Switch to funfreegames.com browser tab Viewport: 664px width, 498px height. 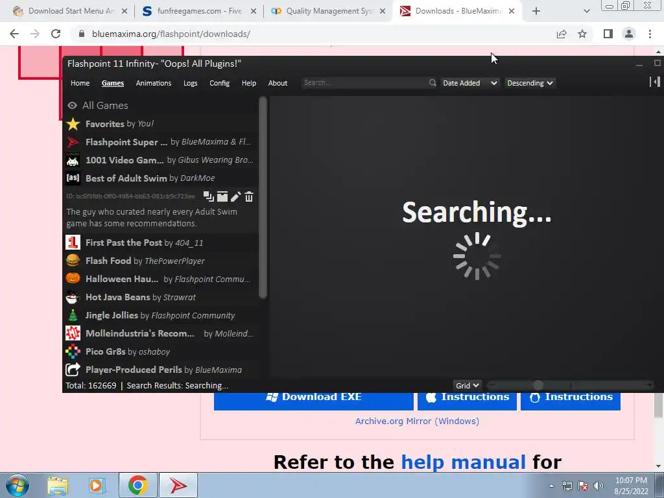point(198,12)
